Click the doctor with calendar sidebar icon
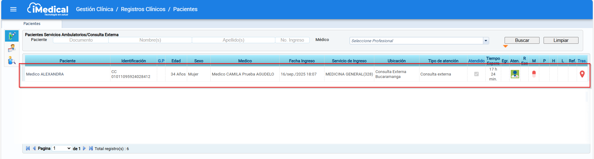Image resolution: width=594 pixels, height=159 pixels. [x=12, y=48]
